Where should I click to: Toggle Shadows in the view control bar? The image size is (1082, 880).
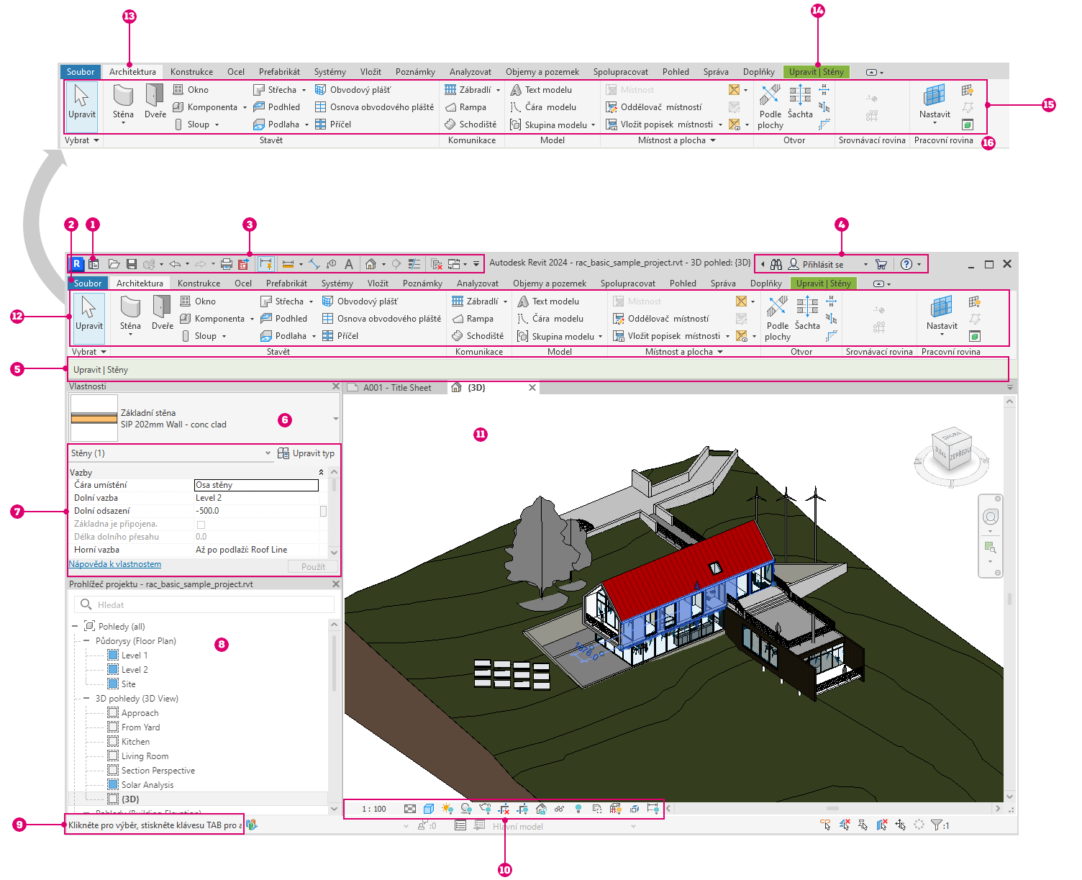[466, 809]
